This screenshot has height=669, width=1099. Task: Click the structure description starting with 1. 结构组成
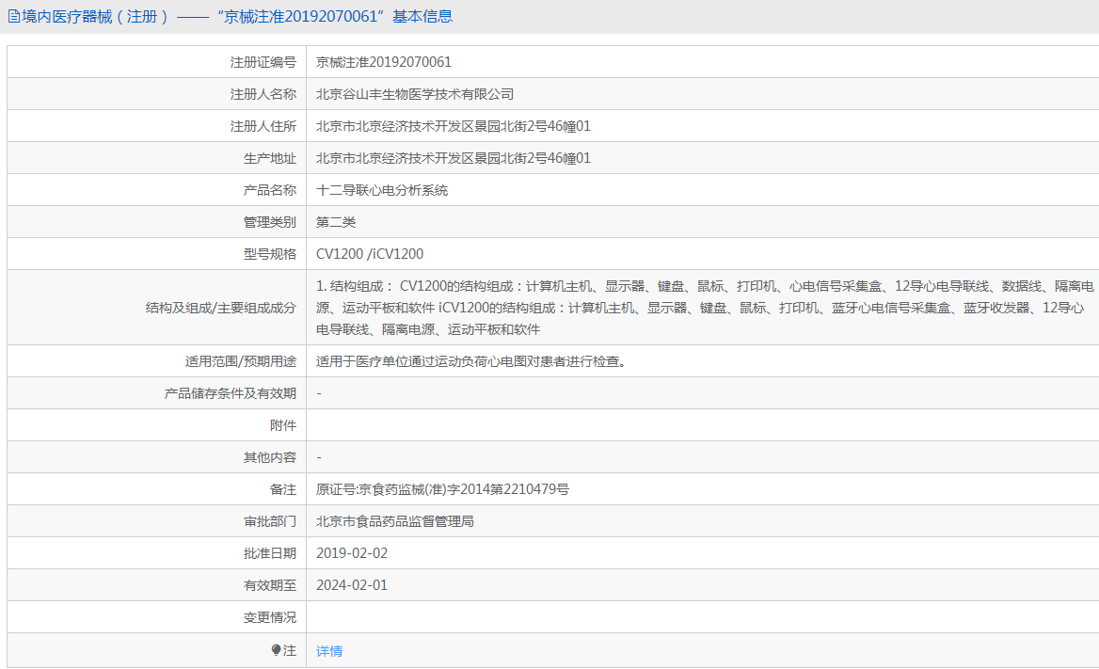pos(705,307)
